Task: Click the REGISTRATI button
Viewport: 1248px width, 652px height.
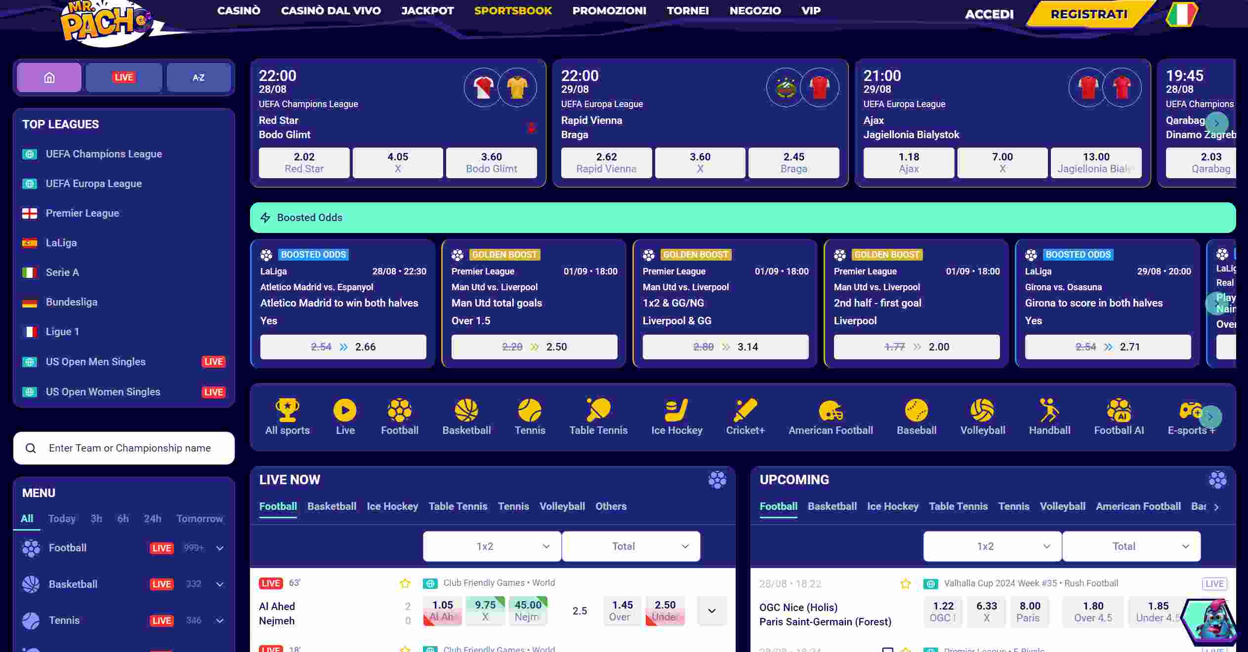Action: click(x=1088, y=14)
